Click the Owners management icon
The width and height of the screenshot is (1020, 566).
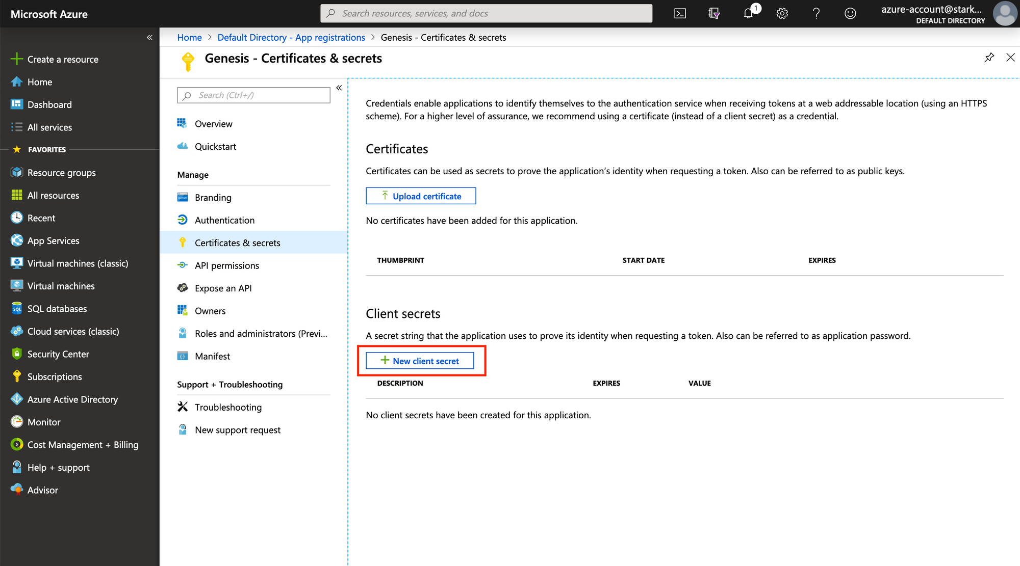pyautogui.click(x=182, y=310)
